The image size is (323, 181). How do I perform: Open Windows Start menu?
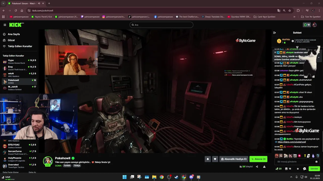coord(125,177)
